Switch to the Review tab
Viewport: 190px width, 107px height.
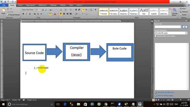[63, 5]
